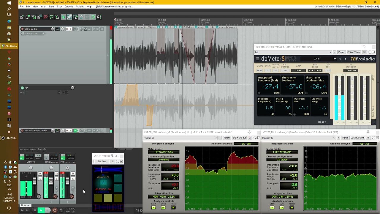Screen dimensions: 380x214
Task: Open the dpMeter5 Init preset dropdown
Action: [318, 59]
